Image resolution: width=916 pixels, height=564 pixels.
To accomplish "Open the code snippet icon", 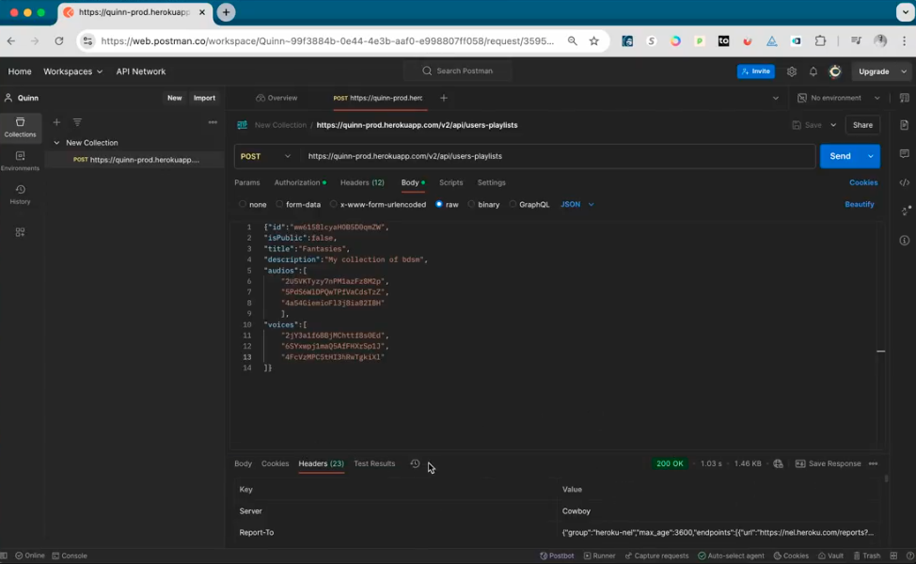I will 905,182.
